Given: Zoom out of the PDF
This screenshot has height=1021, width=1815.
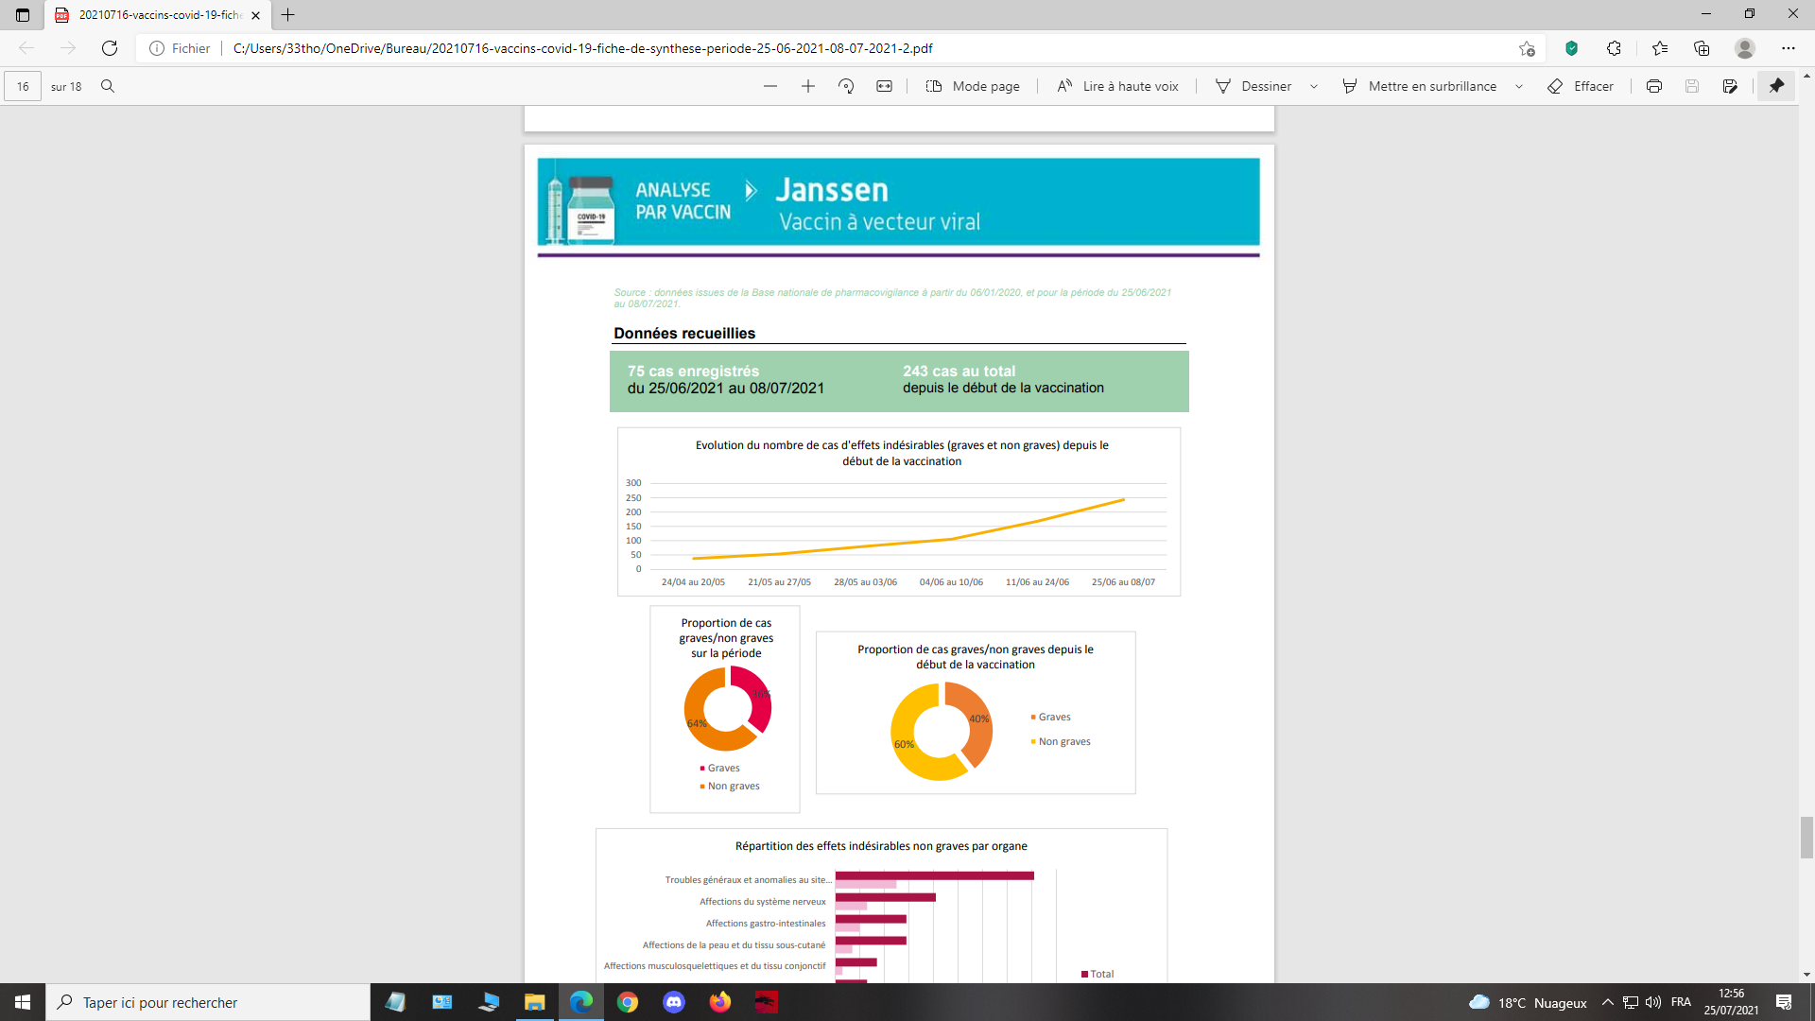Looking at the screenshot, I should click(770, 86).
